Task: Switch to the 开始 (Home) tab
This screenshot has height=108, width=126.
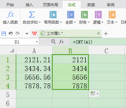Action: point(10,5)
